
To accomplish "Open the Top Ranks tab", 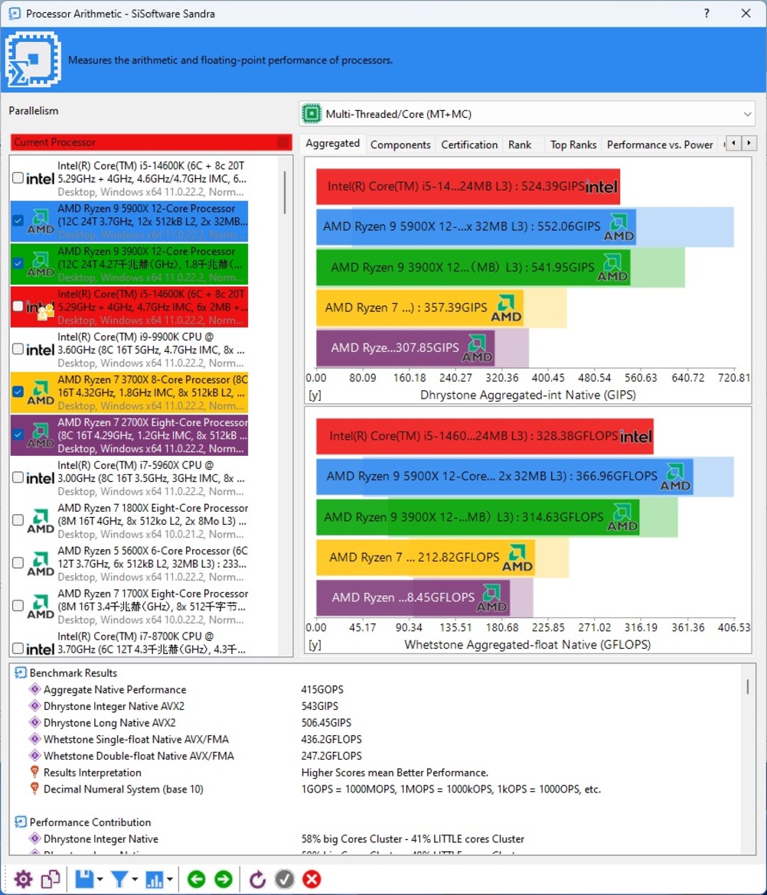I will coord(573,145).
